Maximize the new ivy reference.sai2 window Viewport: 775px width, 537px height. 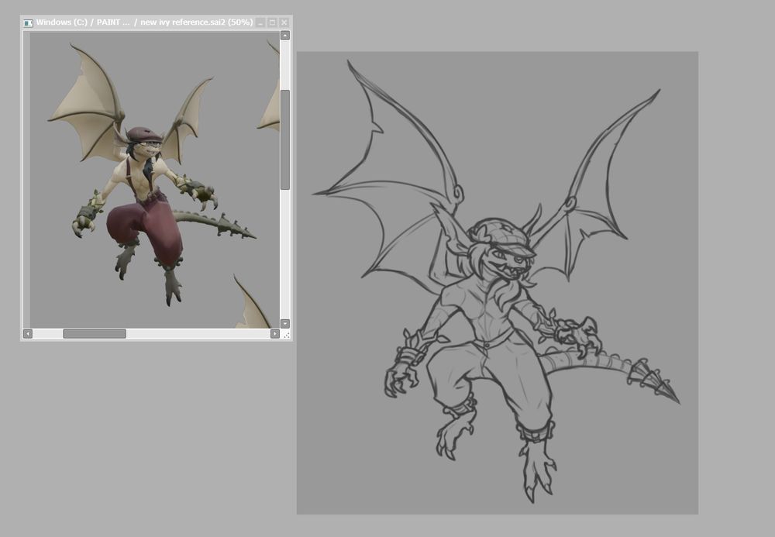[272, 22]
